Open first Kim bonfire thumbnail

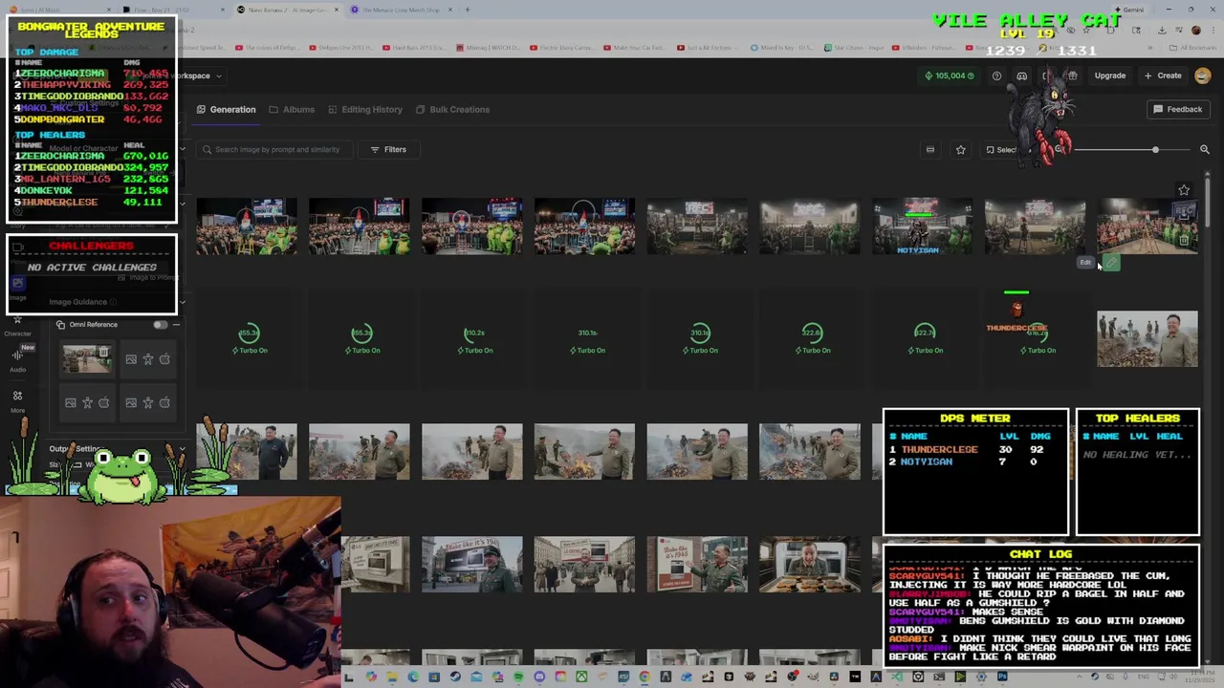click(x=247, y=451)
